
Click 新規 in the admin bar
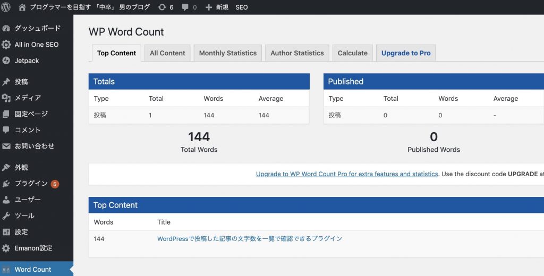(x=223, y=7)
